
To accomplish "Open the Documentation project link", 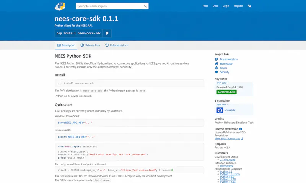I will click(x=229, y=59).
